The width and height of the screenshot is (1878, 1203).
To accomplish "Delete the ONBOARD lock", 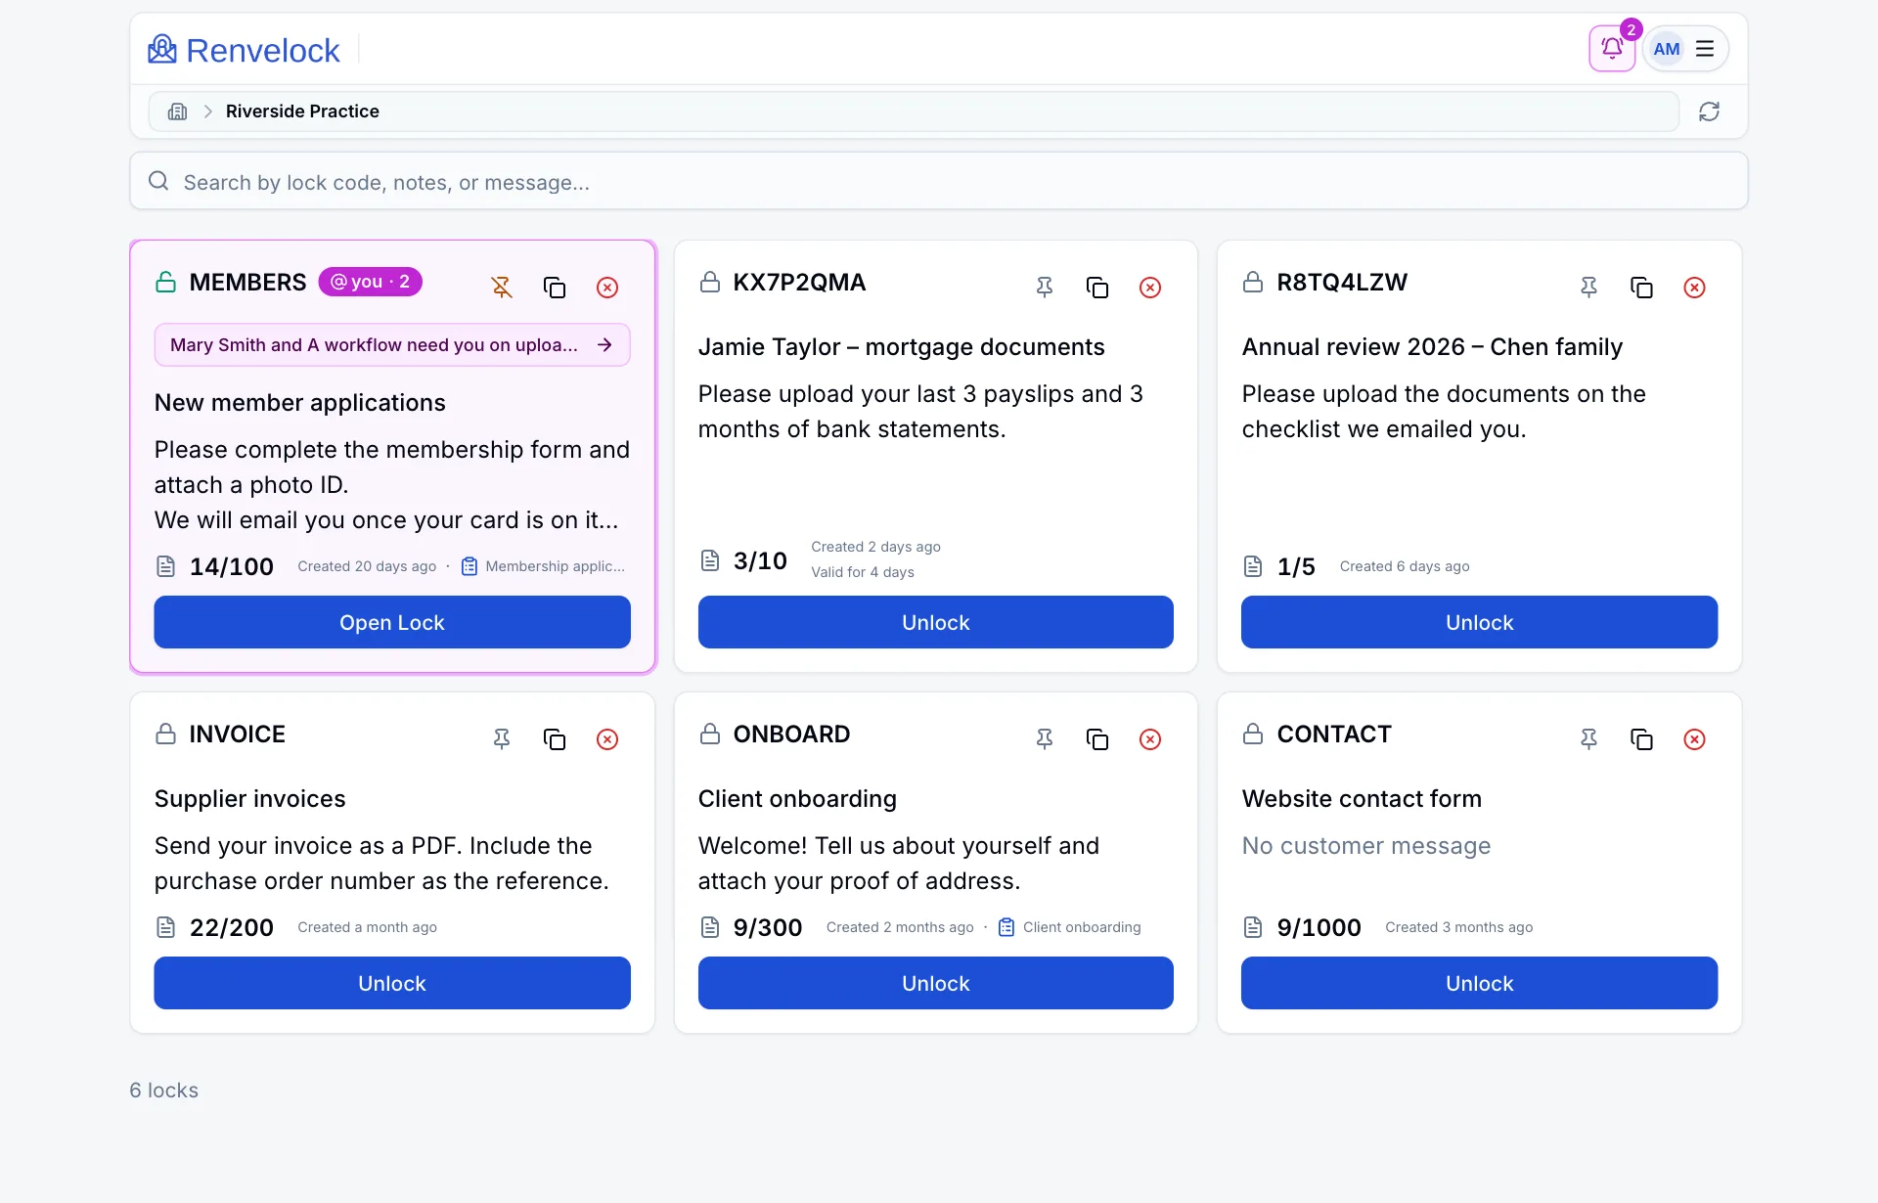I will [1150, 739].
